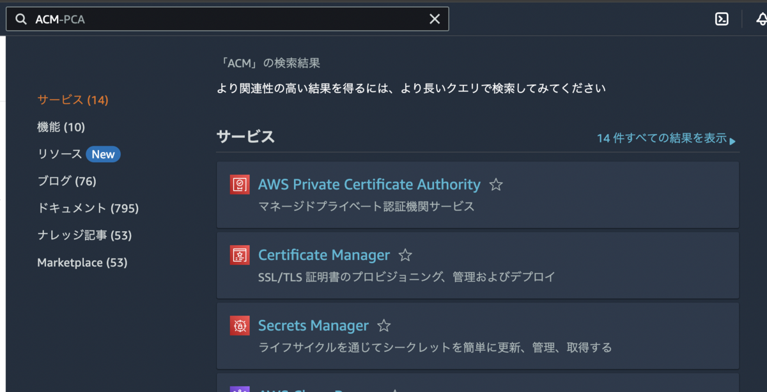Favorite Certificate Manager with star
Screen dimensions: 767x392
click(405, 255)
